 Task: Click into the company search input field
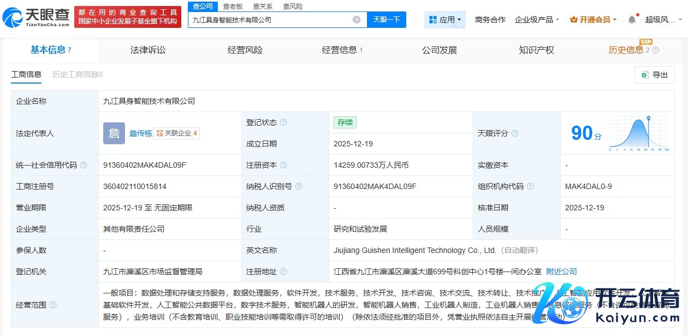pyautogui.click(x=270, y=20)
